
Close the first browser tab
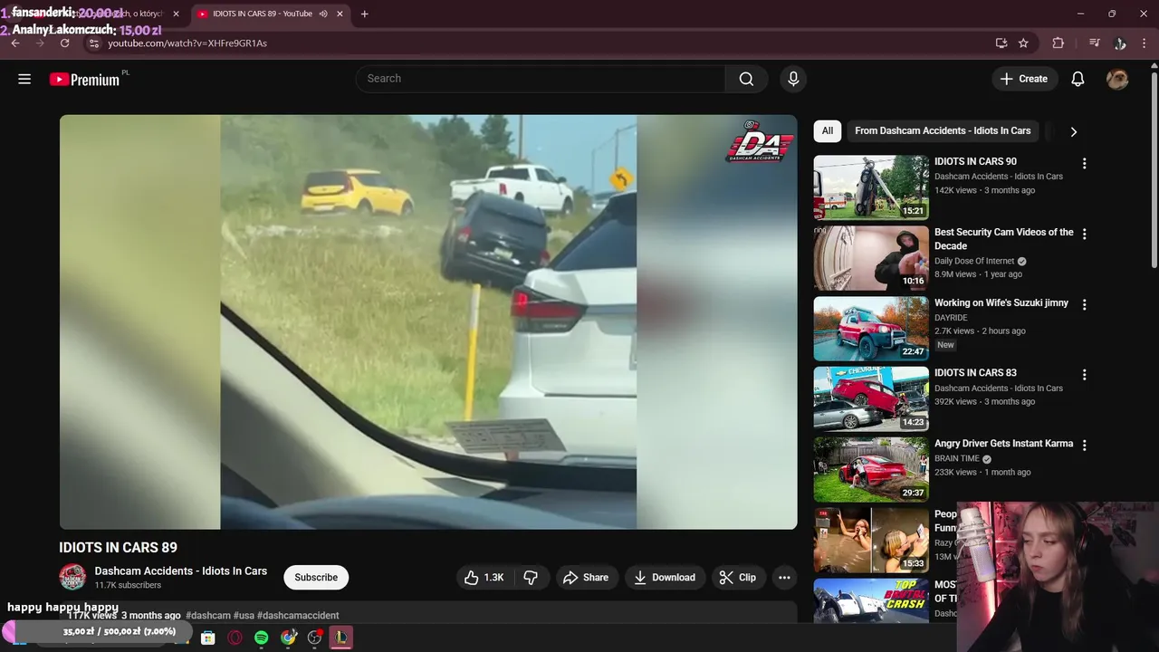tap(176, 14)
